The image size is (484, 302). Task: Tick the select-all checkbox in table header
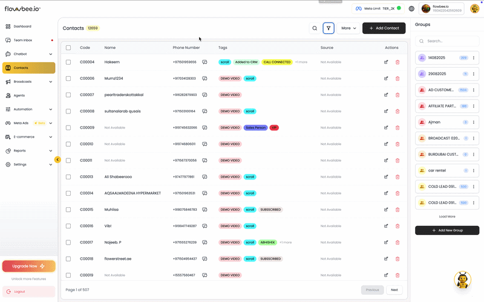click(x=68, y=47)
